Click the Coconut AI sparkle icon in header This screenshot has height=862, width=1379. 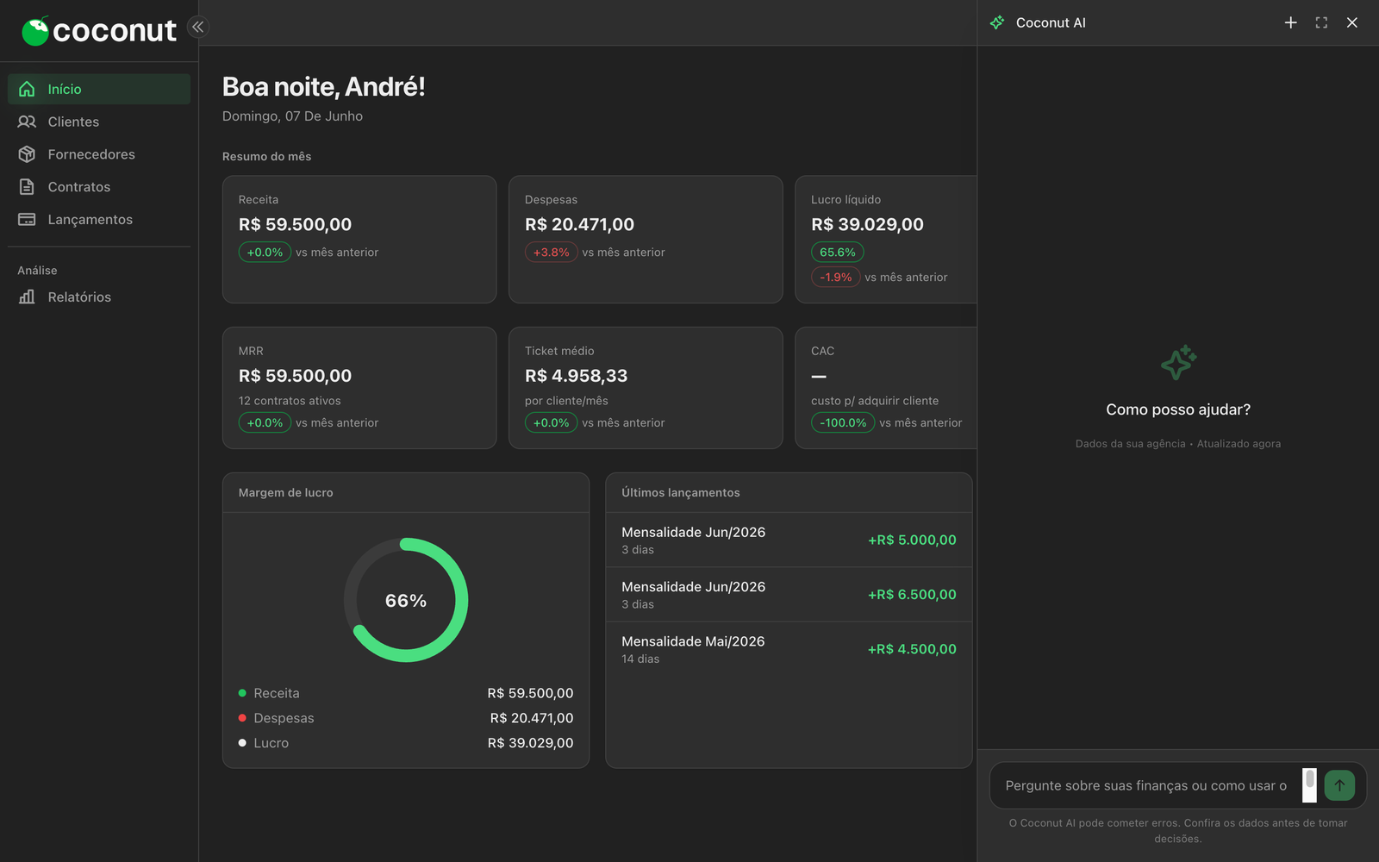point(997,22)
